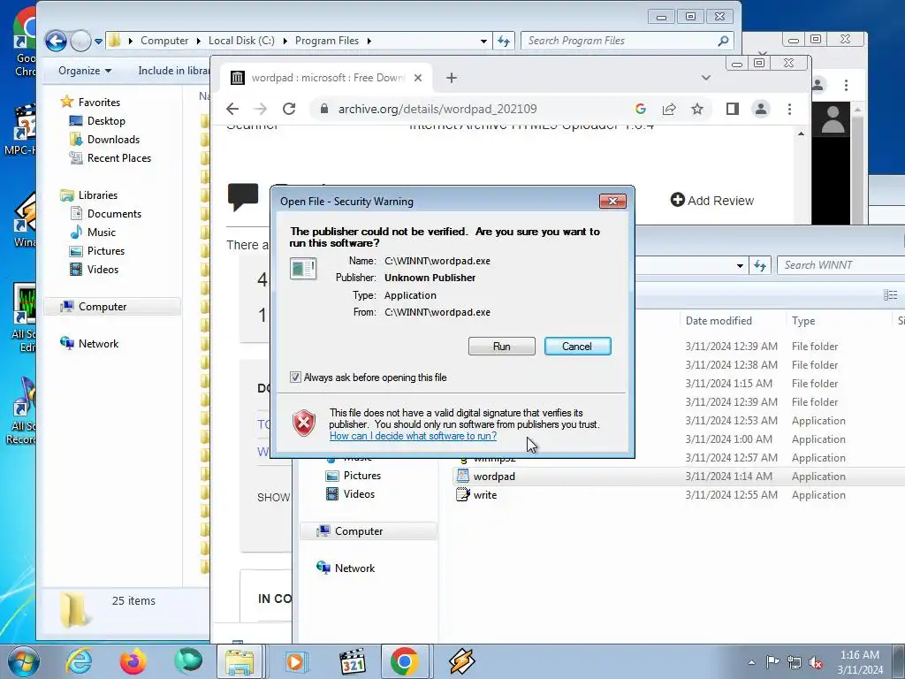Open 'How can I decide what software to run?' link
Screen dimensions: 905x679
coord(413,436)
